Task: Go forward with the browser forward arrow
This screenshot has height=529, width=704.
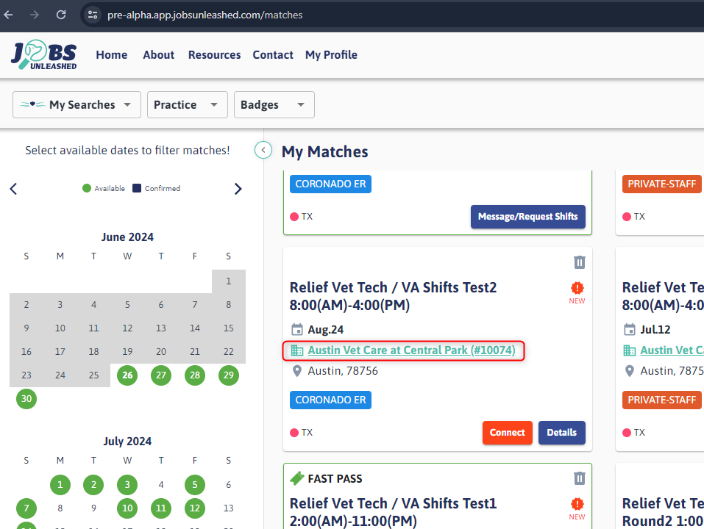Action: click(x=35, y=15)
